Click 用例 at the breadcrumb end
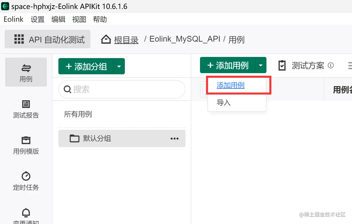Screen dimensions: 352x224 pyautogui.click(x=236, y=40)
